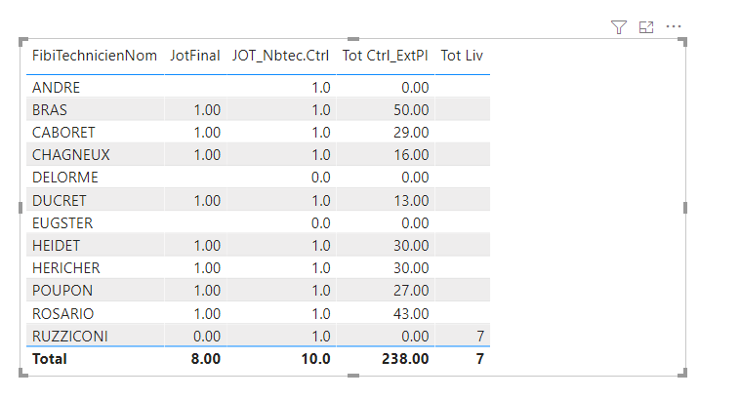Click the Focus mode icon
The height and width of the screenshot is (399, 740).
point(646,27)
